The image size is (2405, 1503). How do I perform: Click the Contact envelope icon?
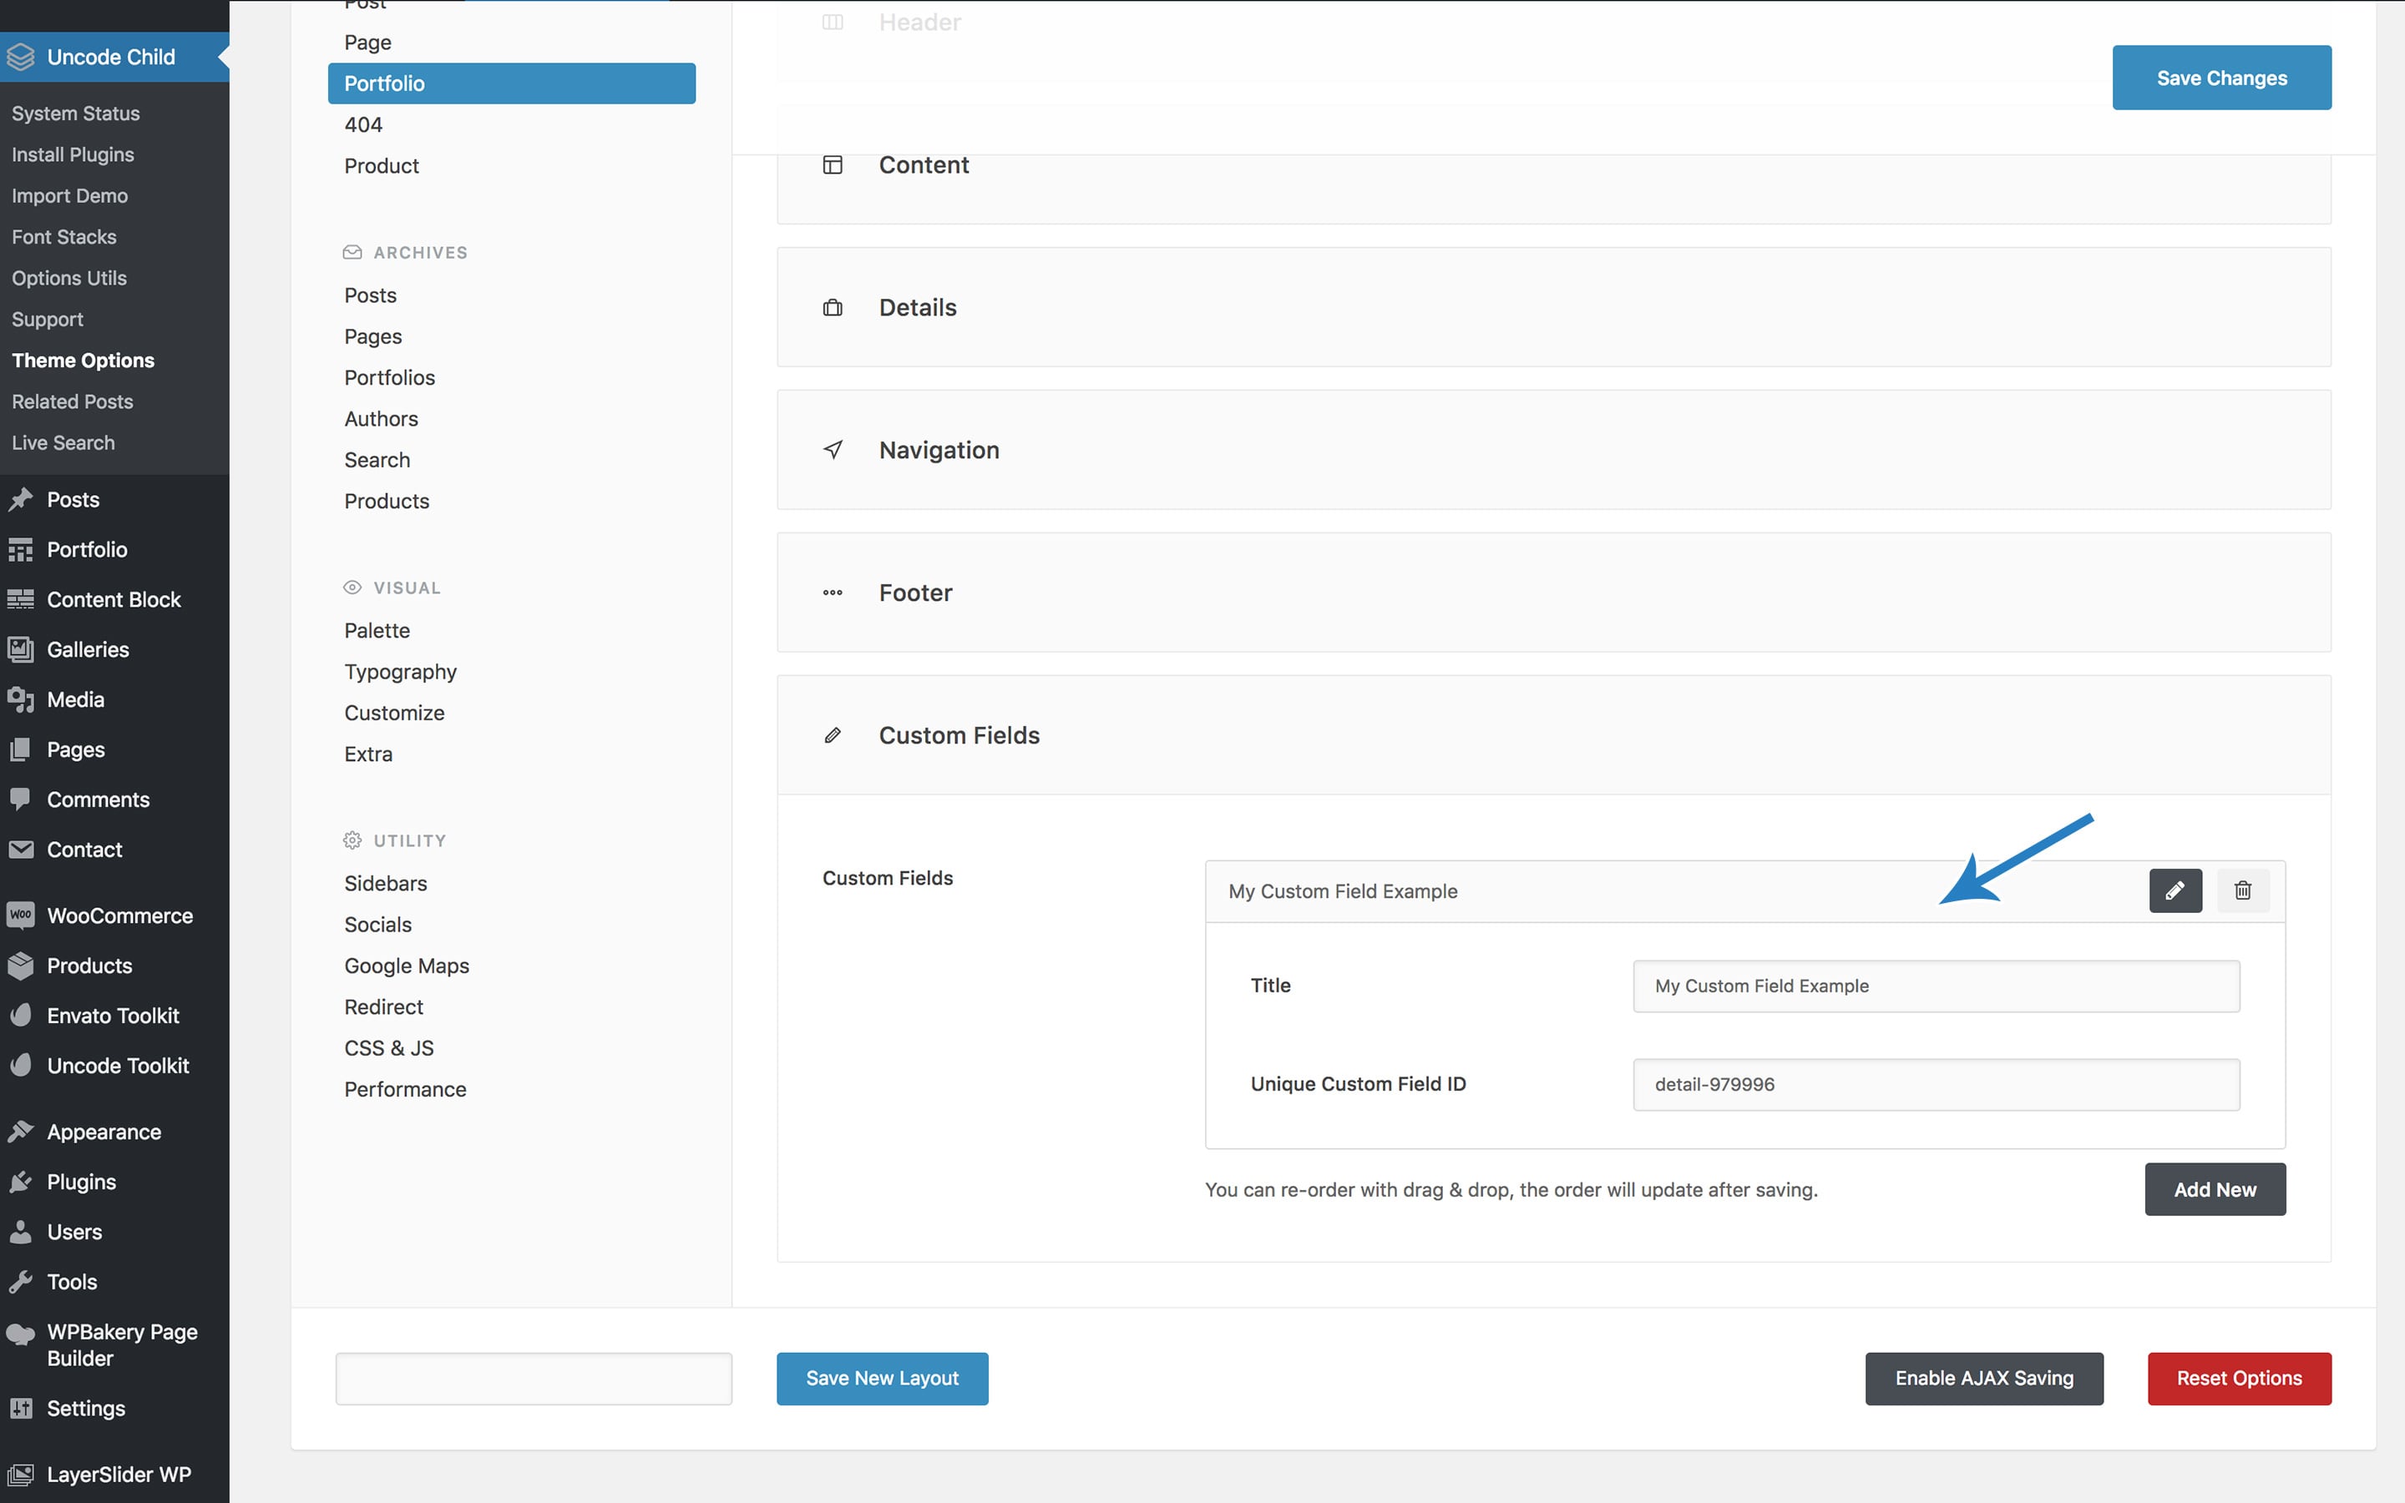[20, 849]
